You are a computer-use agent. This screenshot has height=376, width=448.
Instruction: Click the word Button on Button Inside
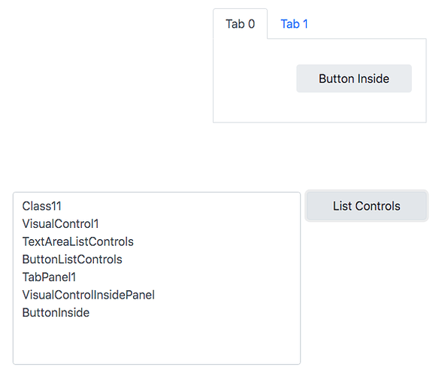click(x=337, y=79)
